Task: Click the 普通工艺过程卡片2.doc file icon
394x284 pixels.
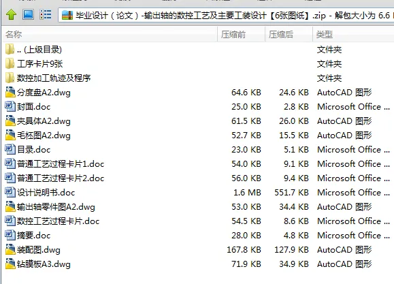Action: (10, 178)
